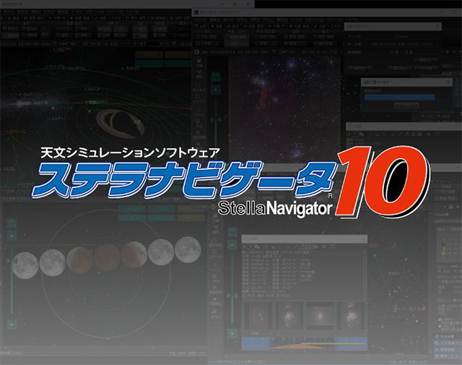This screenshot has width=462, height=365.
Task: Select the fourth Orion nebula thumbnail
Action: click(x=352, y=316)
